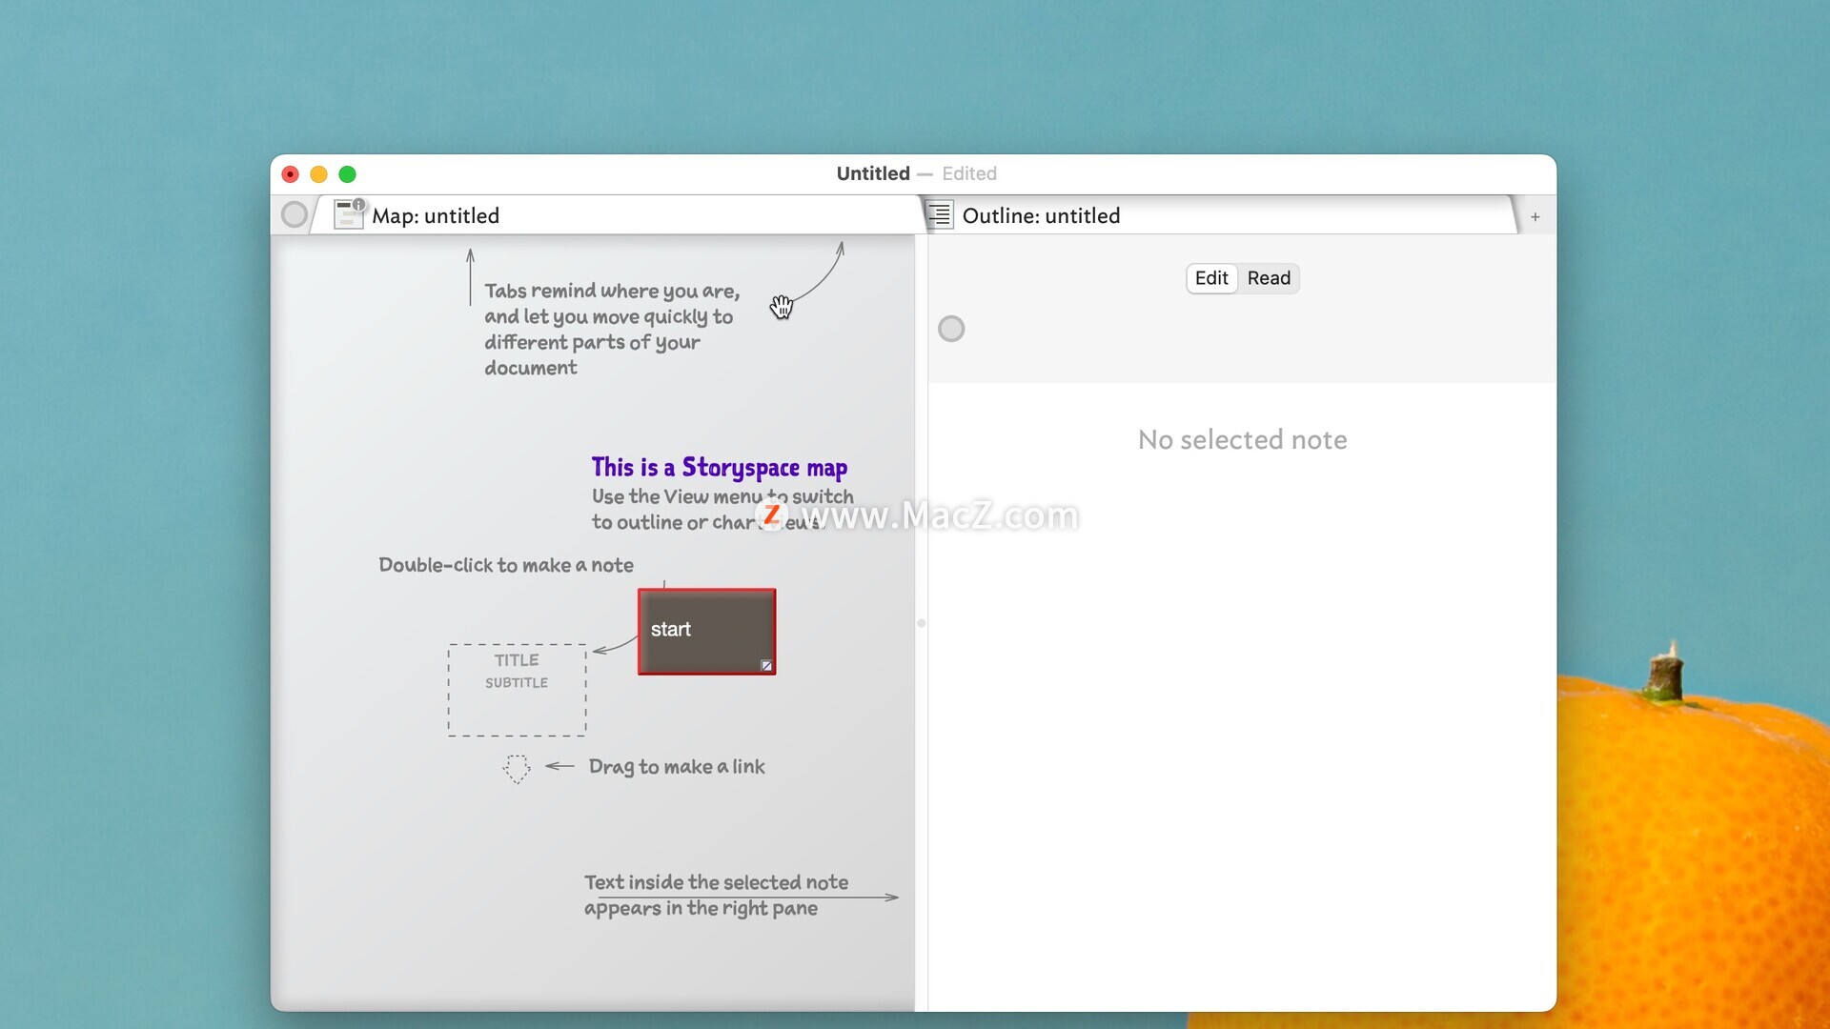
Task: Zoom the Untitled window with the green button
Action: click(x=348, y=174)
